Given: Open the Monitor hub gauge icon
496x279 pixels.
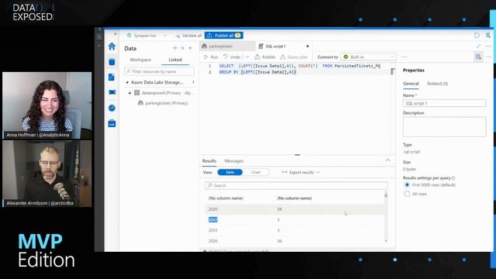Looking at the screenshot, I should coord(112,108).
